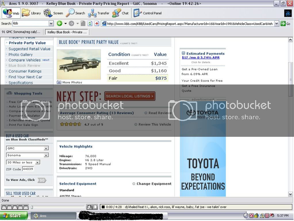Open the GMC make dropdown

(x=27, y=148)
